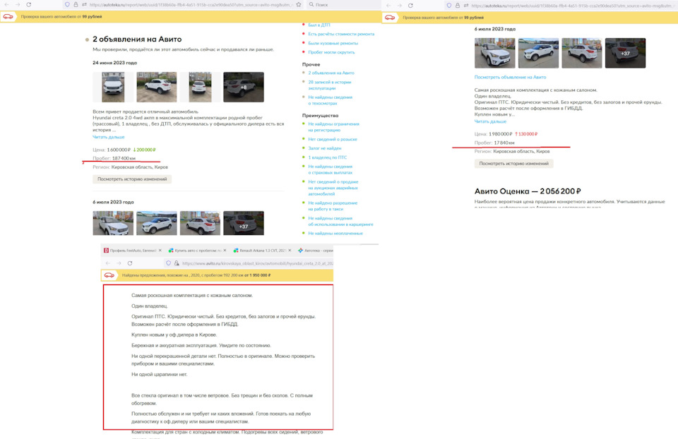Click shield icon in top-left browser address bar
678x439 pixels.
click(68, 4)
